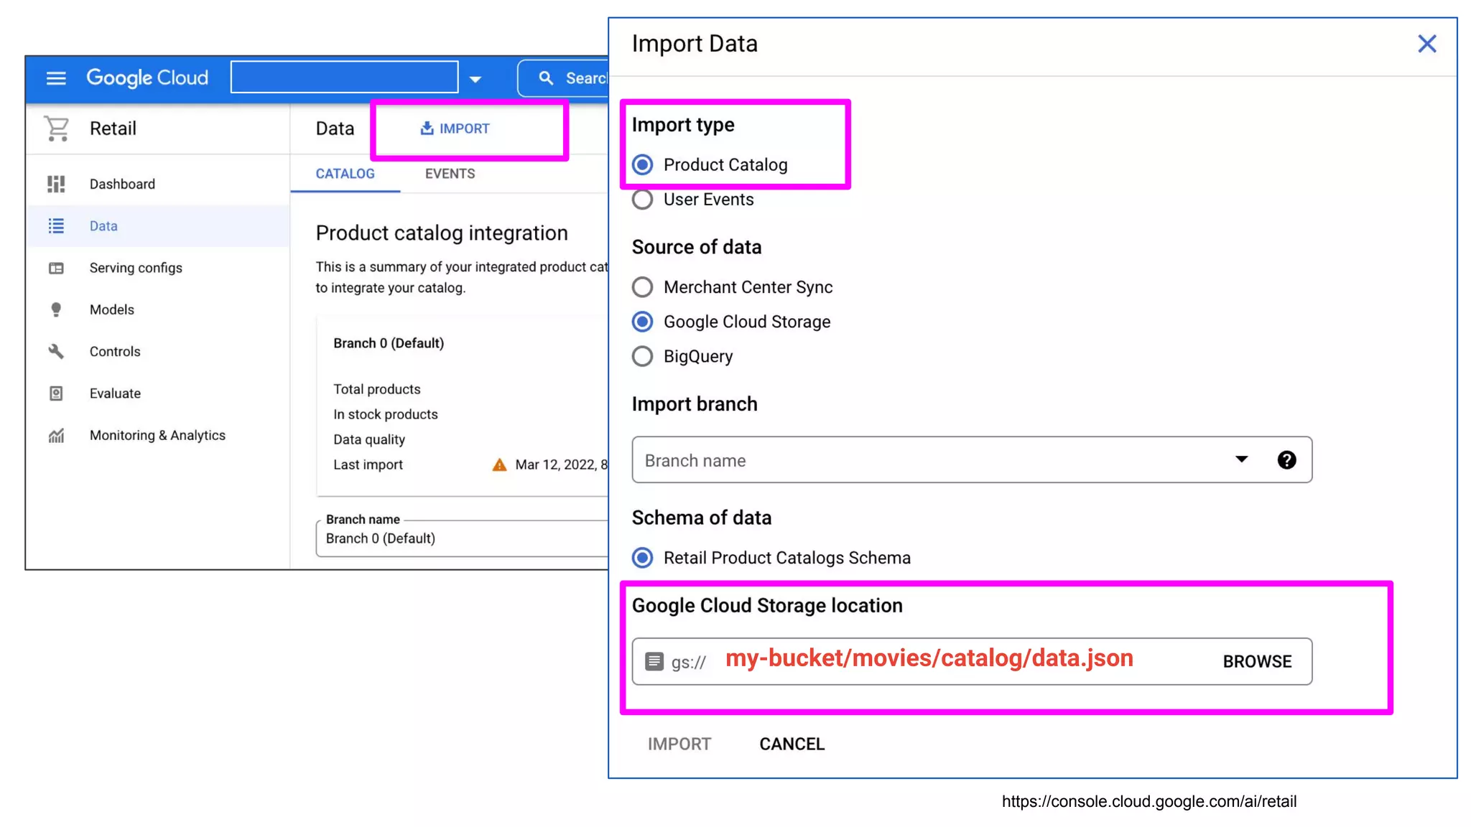The image size is (1471, 827).
Task: Click the Retail product title
Action: [x=113, y=129]
